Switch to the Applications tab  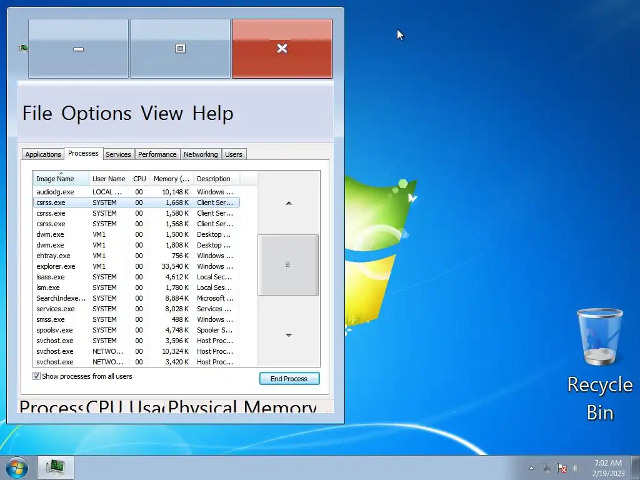tap(43, 154)
